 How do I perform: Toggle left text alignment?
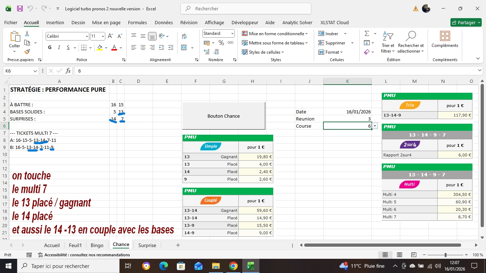click(134, 48)
